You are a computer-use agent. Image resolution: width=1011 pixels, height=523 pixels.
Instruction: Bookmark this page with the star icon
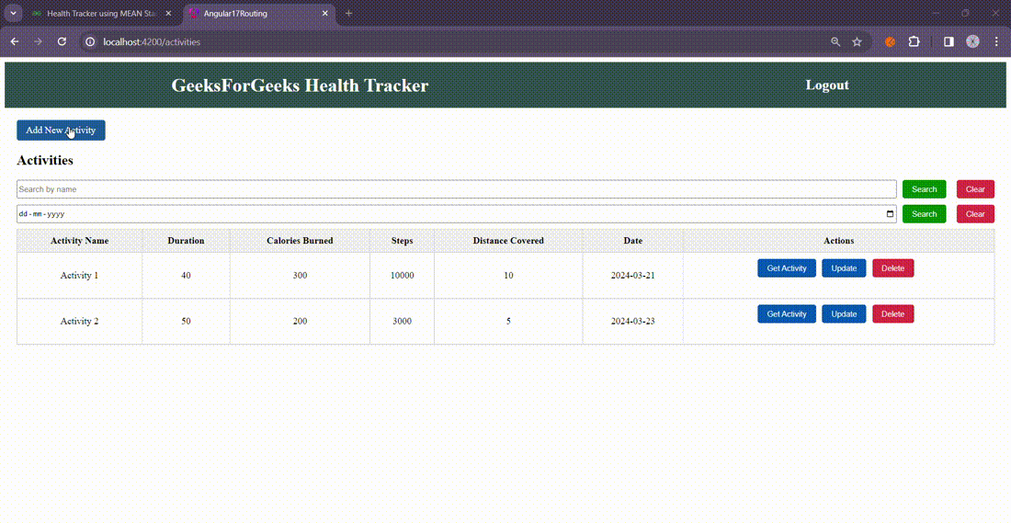point(857,42)
